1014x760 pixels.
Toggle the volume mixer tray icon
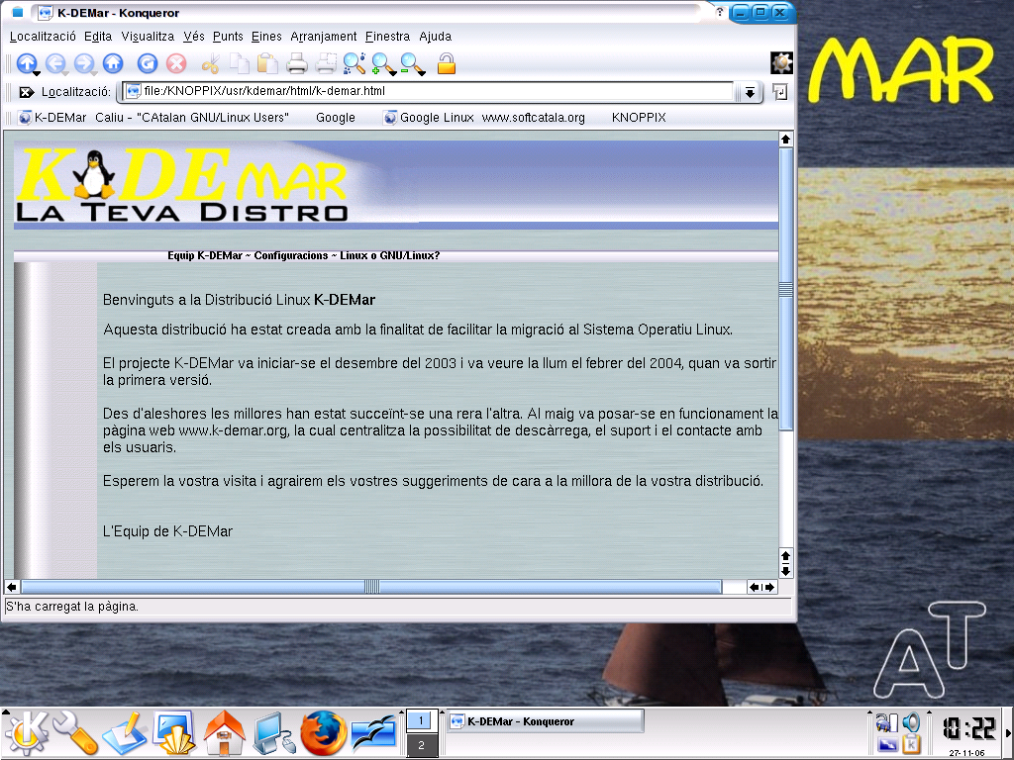click(911, 722)
